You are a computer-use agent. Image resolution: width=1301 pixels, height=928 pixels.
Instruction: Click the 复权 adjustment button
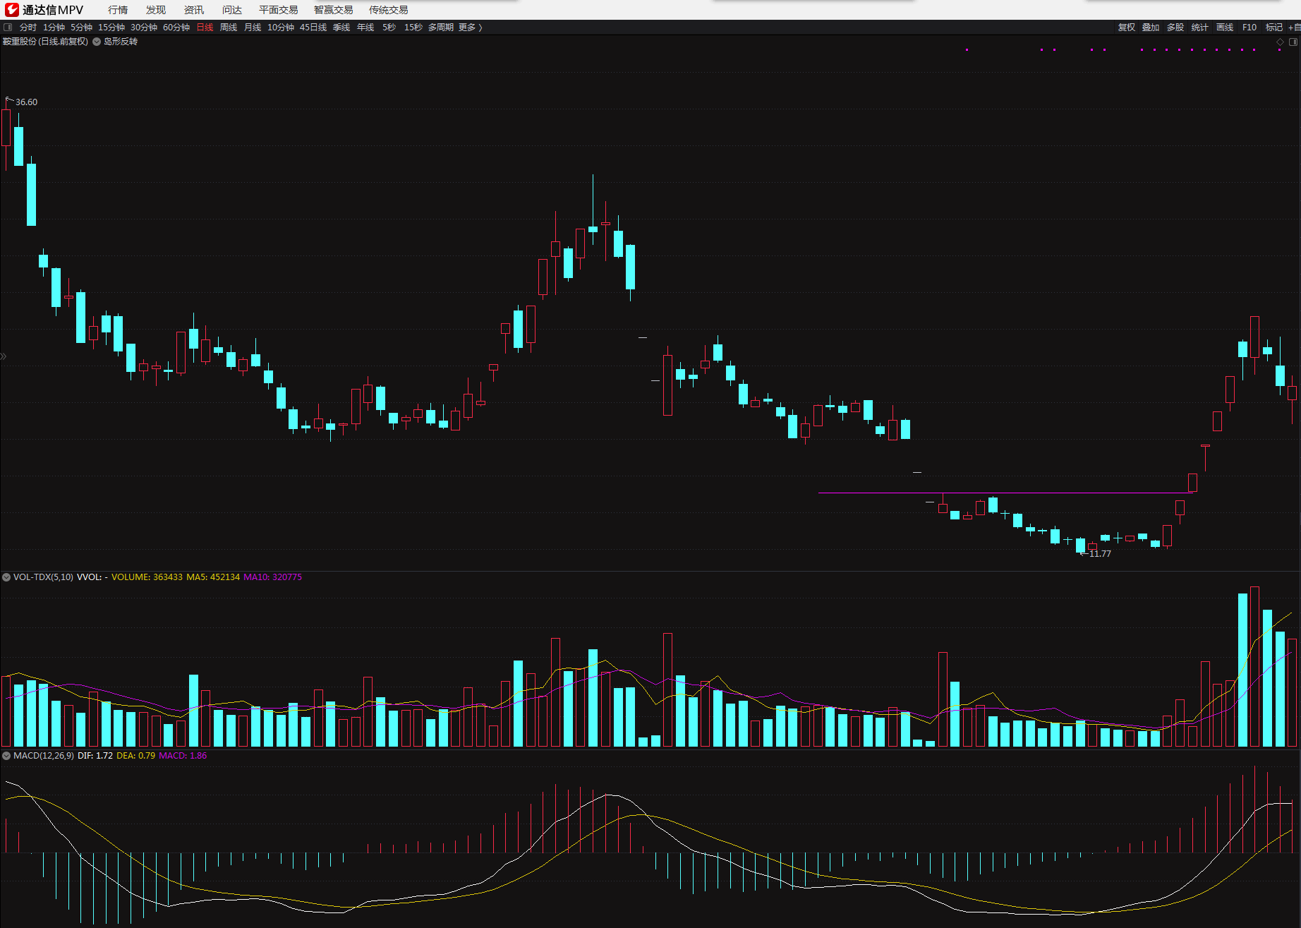1127,28
